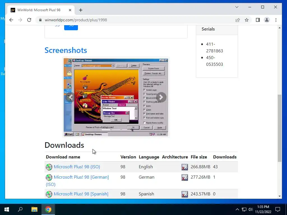This screenshot has height=215, width=287.
Task: Click the Architecture column header
Action: tap(175, 157)
